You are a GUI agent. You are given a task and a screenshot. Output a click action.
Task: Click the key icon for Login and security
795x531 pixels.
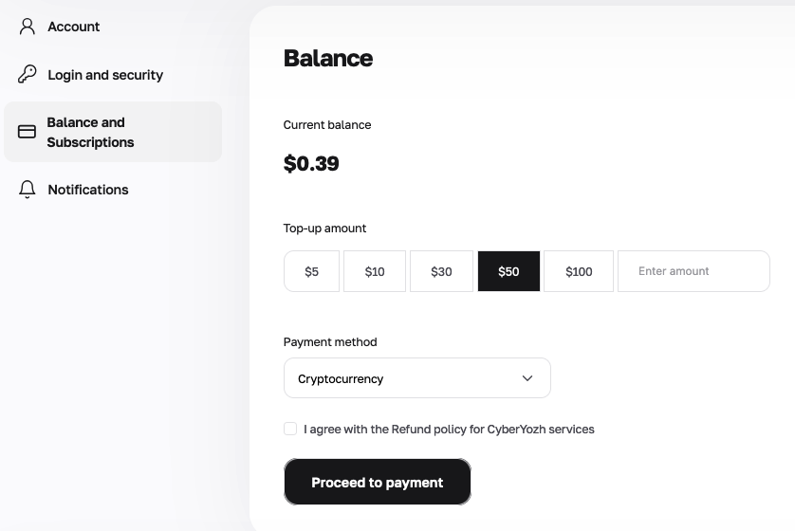coord(28,75)
